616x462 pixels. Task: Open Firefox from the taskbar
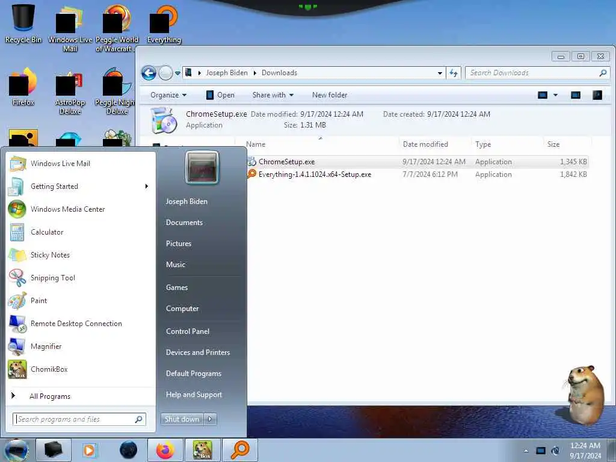tap(165, 450)
